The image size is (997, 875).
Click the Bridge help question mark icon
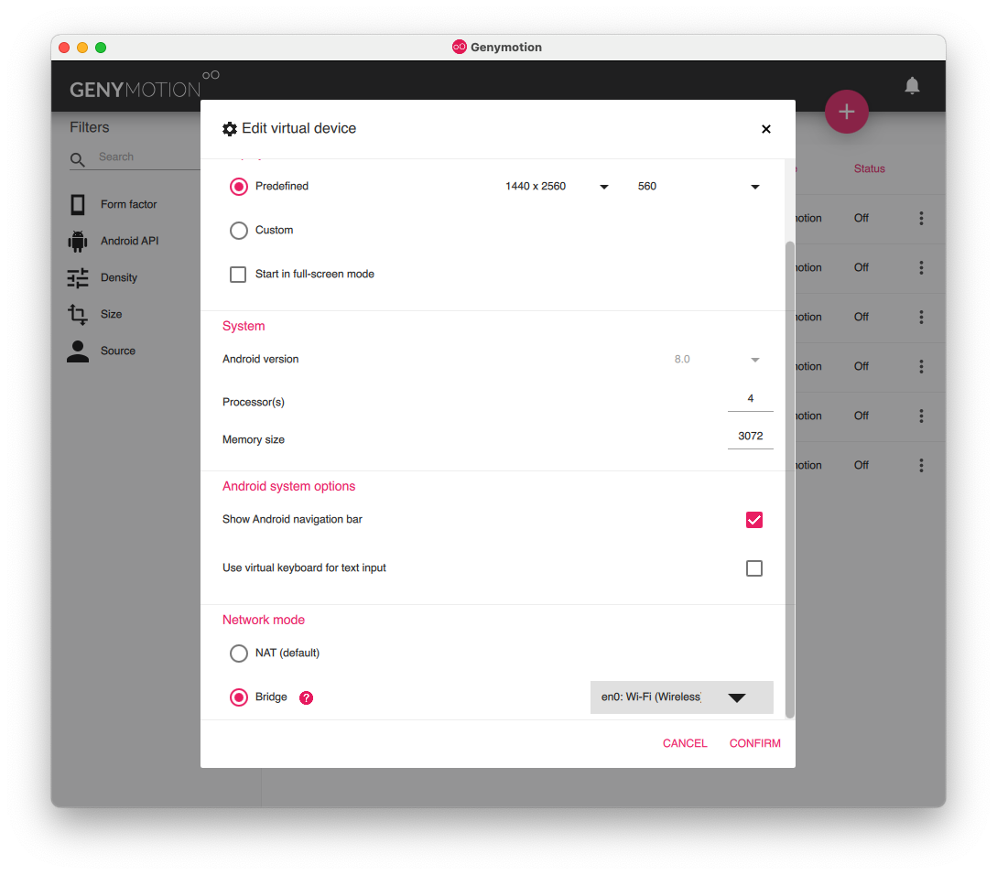[x=306, y=697]
